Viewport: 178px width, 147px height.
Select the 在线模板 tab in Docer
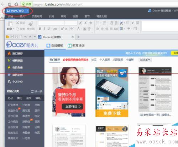coord(55,46)
